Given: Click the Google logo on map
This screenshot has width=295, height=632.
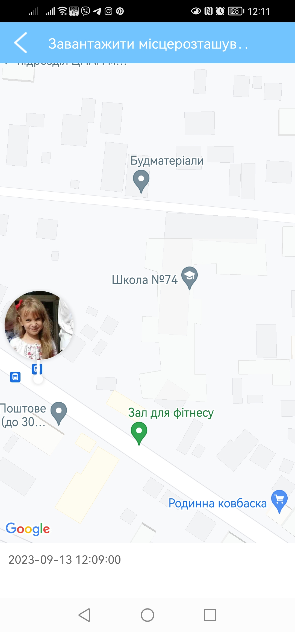Looking at the screenshot, I should click(28, 529).
